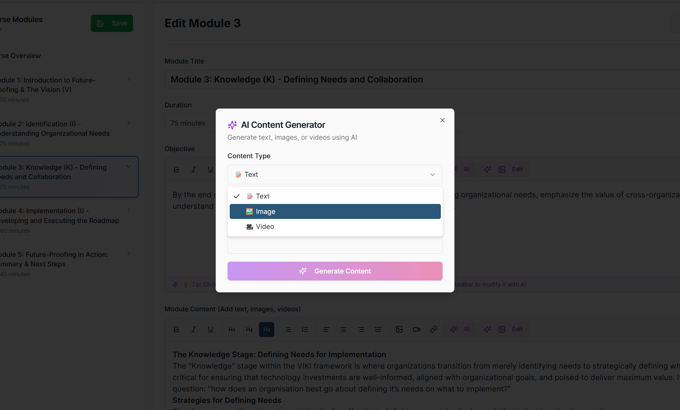Select the underline formatting icon
Image resolution: width=680 pixels, height=410 pixels.
click(x=211, y=329)
